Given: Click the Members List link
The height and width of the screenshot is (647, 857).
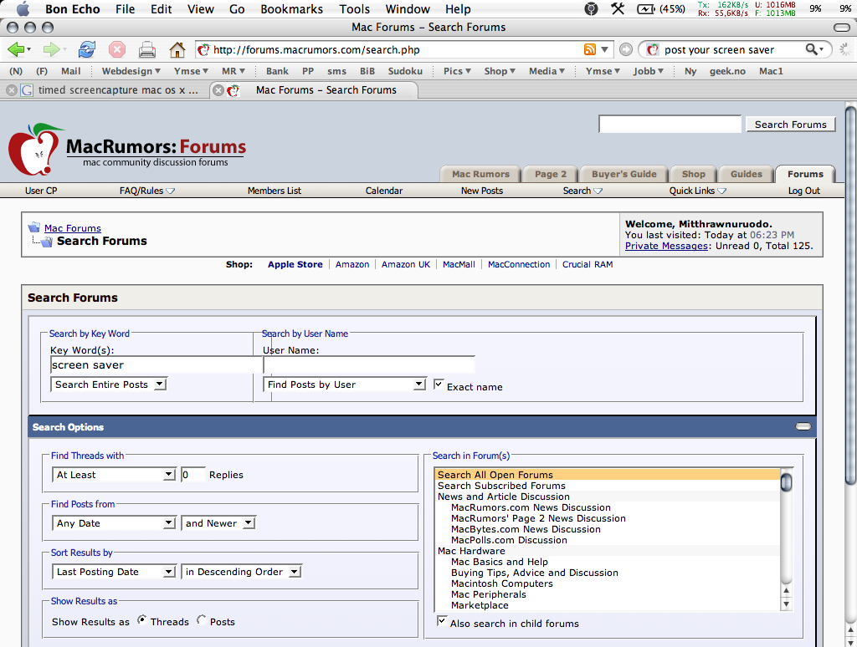Looking at the screenshot, I should 275,191.
